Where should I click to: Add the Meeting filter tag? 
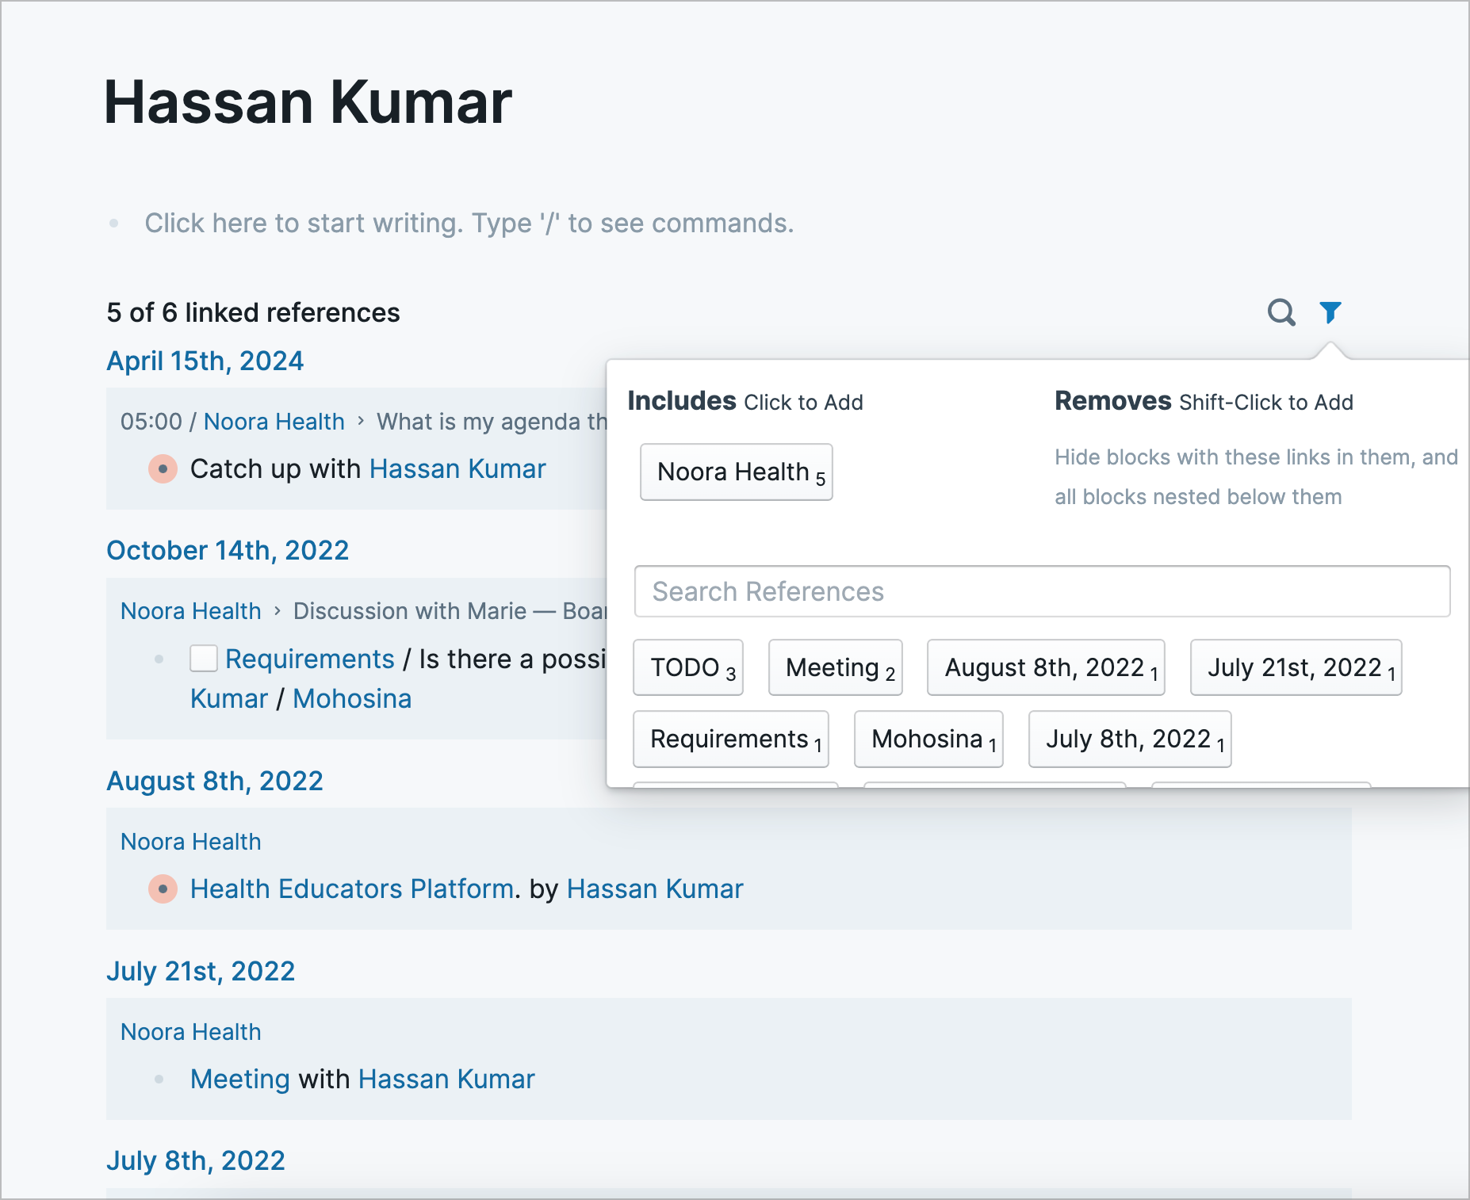pyautogui.click(x=835, y=667)
